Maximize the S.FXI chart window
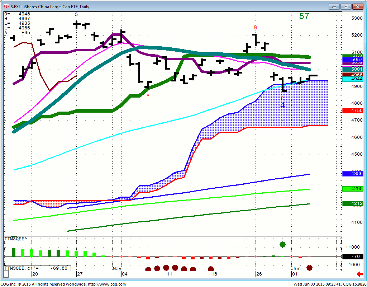Screen dimensions: 367x287 [346, 6]
